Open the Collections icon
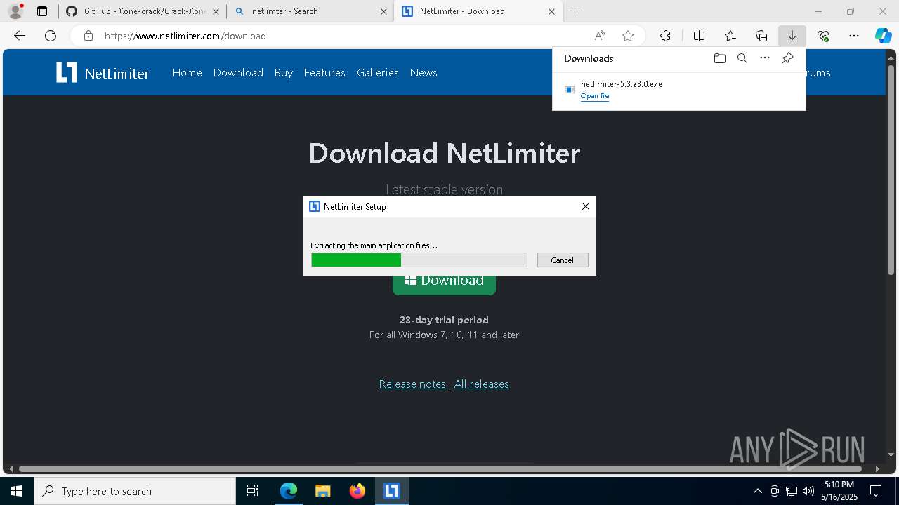The image size is (899, 505). coord(761,36)
